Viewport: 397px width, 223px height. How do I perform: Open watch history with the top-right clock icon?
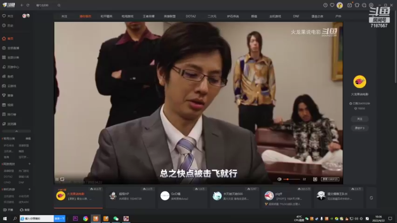click(x=326, y=5)
